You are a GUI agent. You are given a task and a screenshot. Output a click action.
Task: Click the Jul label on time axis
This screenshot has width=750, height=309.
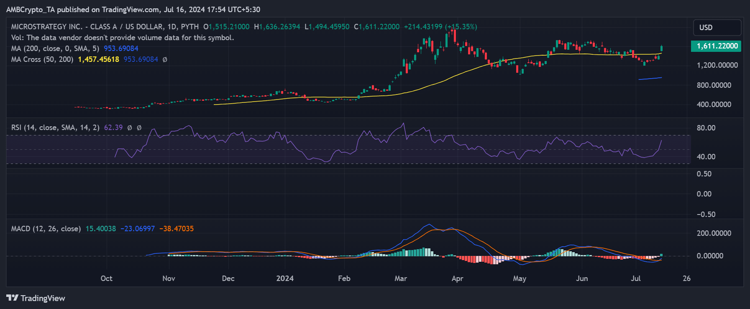[636, 278]
